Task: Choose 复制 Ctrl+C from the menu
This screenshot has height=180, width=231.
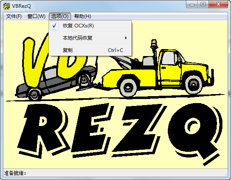Action: [90, 50]
